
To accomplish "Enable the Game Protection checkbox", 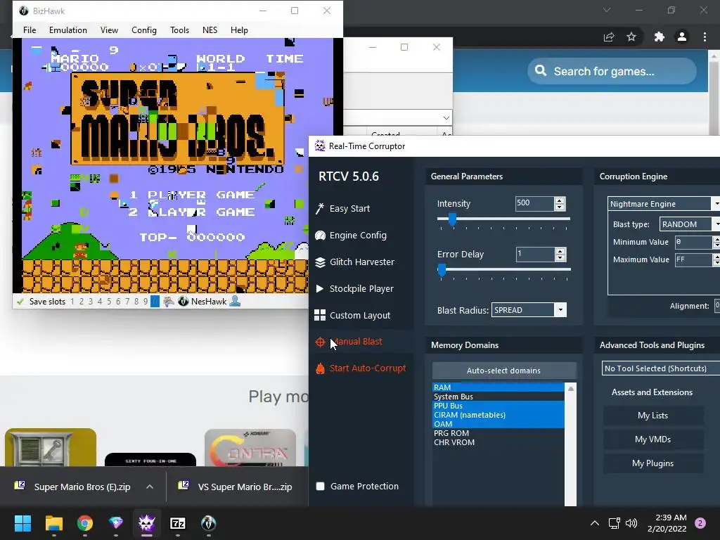I will pos(320,487).
